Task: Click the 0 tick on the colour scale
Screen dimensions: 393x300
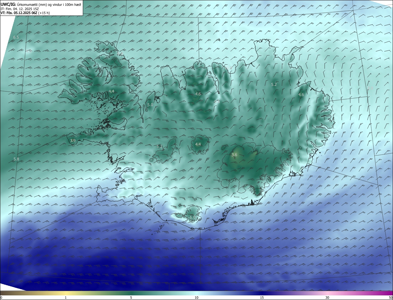Action: [x=1, y=298]
